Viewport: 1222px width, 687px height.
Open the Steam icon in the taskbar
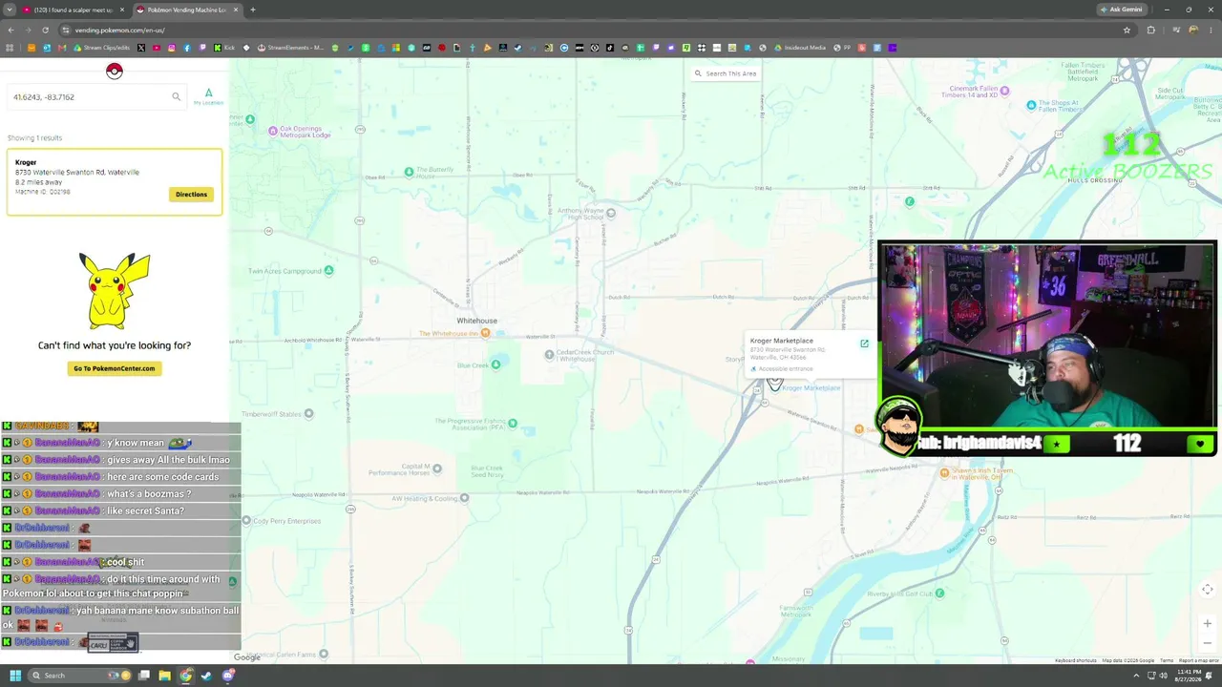coord(206,676)
